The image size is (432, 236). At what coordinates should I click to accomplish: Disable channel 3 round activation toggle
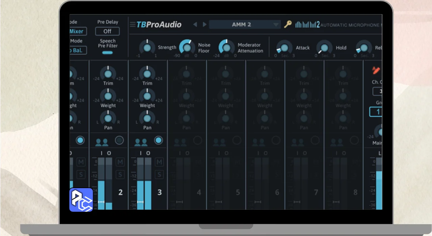click(158, 140)
